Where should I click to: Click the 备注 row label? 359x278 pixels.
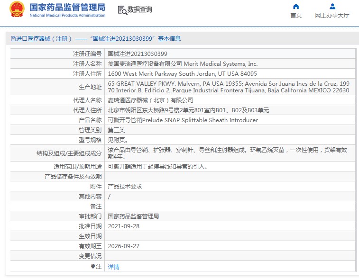coord(96,206)
